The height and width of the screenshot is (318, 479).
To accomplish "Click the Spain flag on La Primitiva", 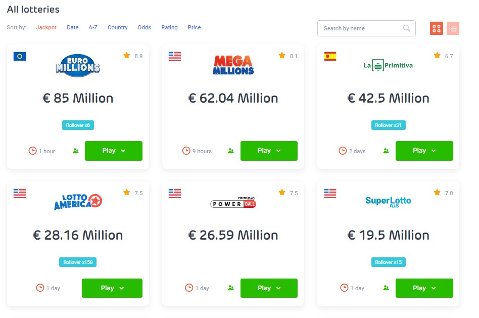I will click(x=330, y=56).
